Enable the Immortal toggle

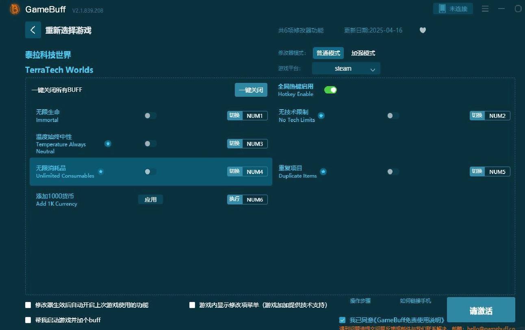point(150,116)
